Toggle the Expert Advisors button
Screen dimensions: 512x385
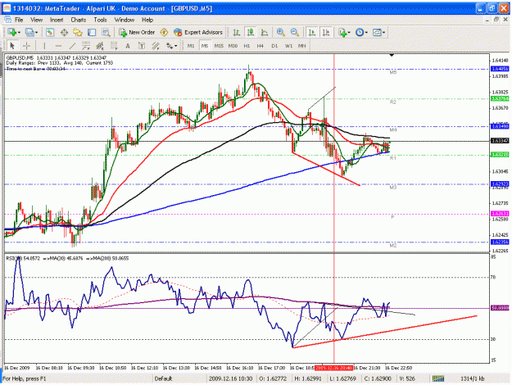(x=198, y=32)
